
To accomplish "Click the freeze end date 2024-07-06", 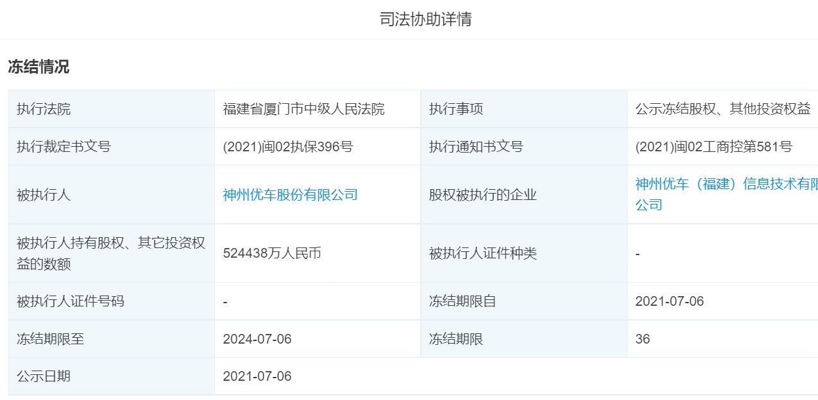I will [x=257, y=339].
